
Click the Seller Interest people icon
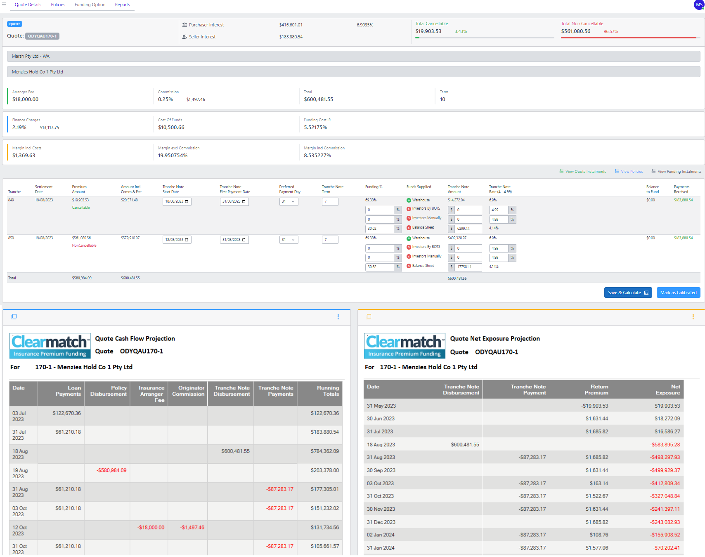click(185, 37)
